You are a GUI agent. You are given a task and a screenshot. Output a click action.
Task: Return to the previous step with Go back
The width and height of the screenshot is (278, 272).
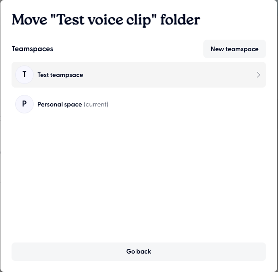point(138,251)
